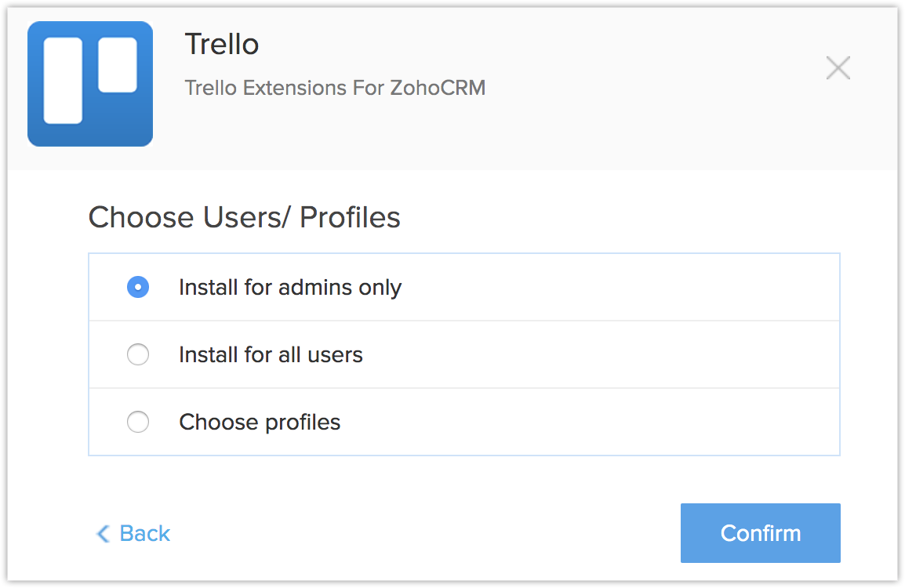905x588 pixels.
Task: Click the "Choose Users/ Profiles" heading
Action: point(244,217)
